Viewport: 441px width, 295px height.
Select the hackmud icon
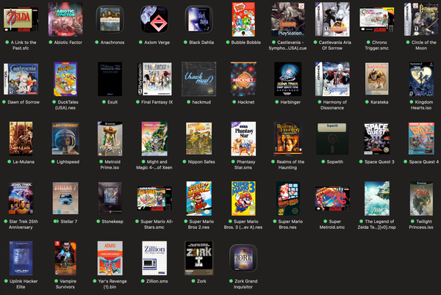(x=199, y=79)
